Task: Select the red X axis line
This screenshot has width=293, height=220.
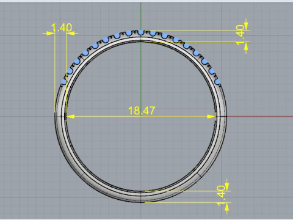Action: point(260,117)
